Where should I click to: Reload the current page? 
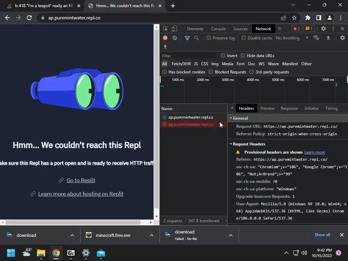click(29, 18)
